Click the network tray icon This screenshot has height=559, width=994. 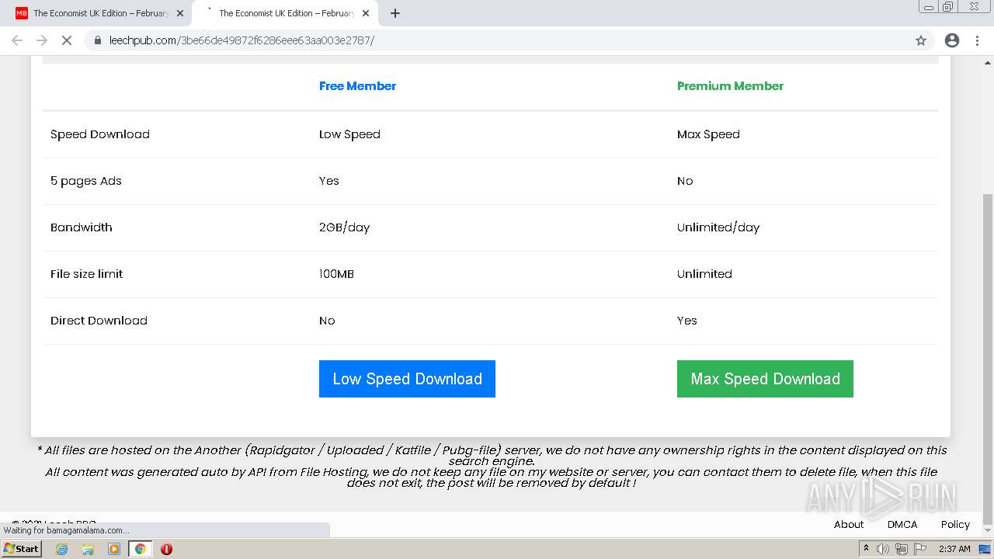(902, 549)
